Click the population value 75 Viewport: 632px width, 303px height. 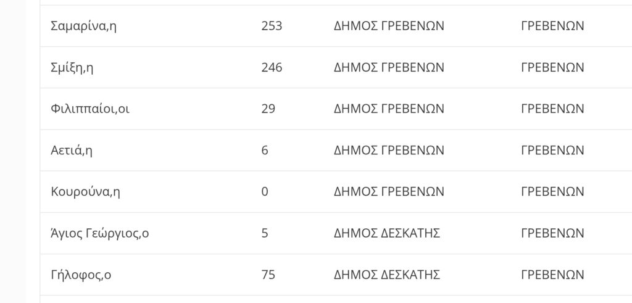pyautogui.click(x=268, y=275)
